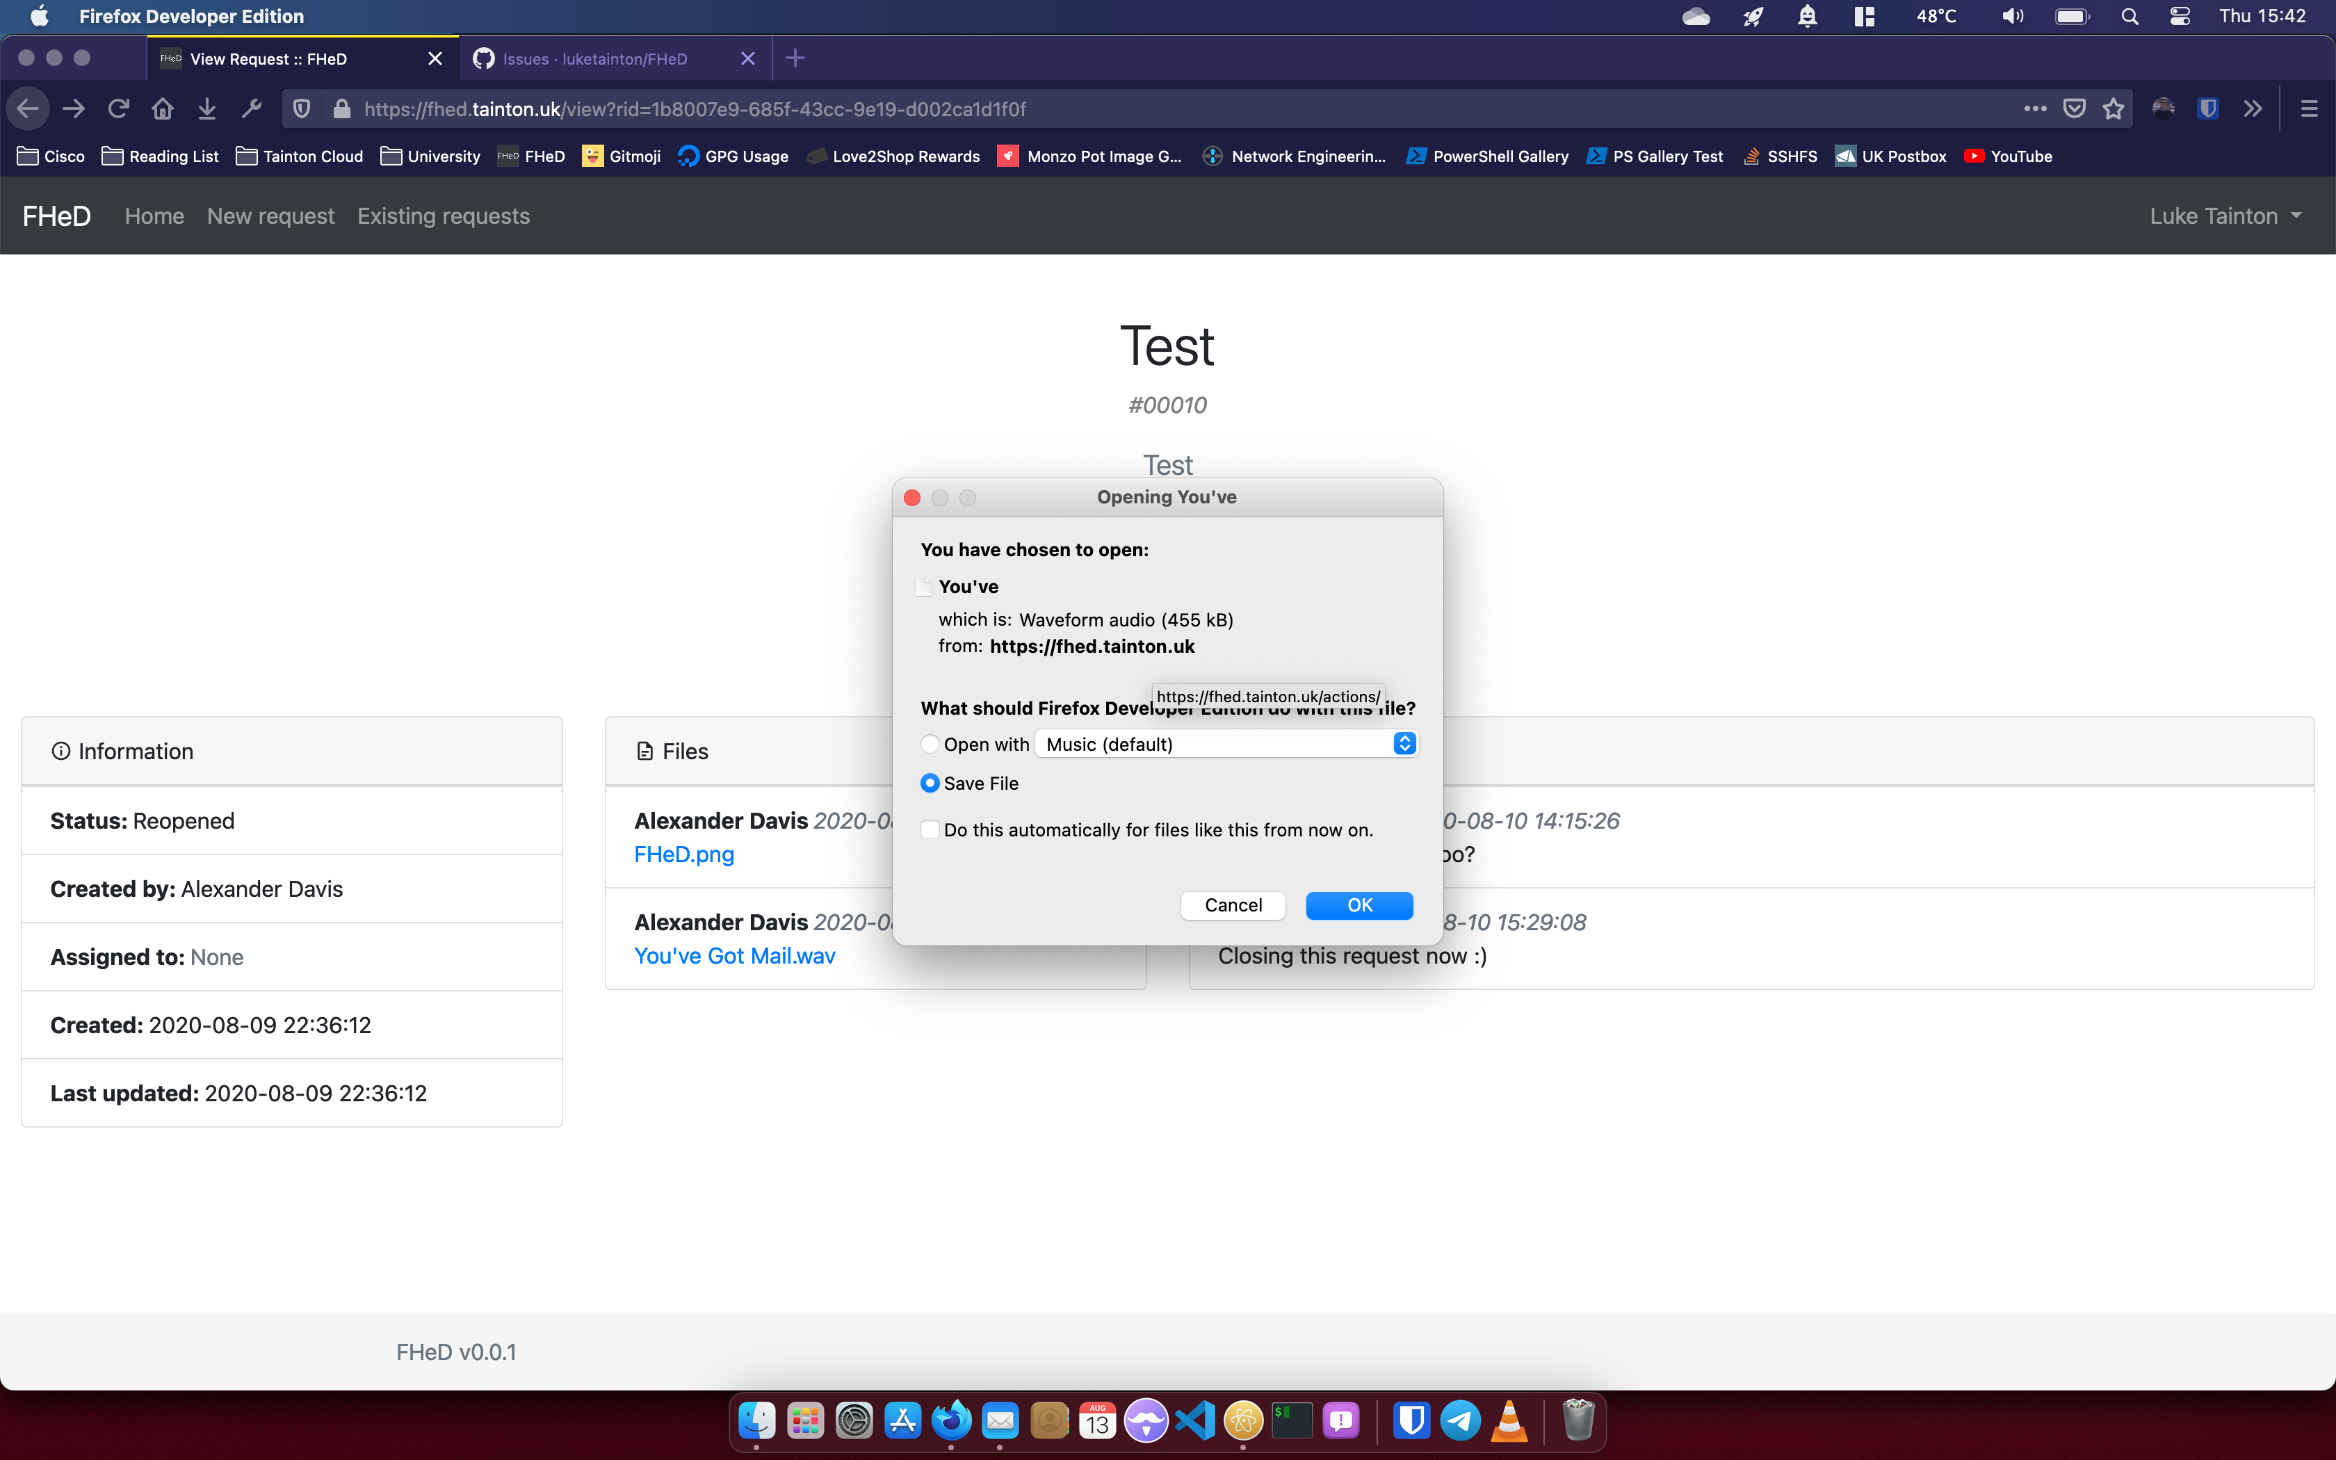Viewport: 2336px width, 1460px height.
Task: Open page actions three-dot icon
Action: click(x=2035, y=109)
